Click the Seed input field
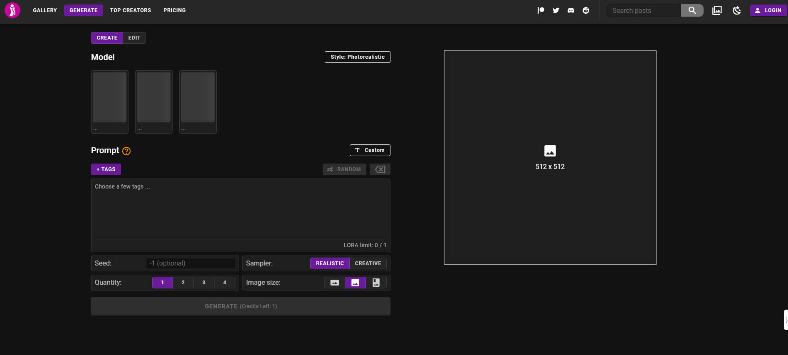Image resolution: width=788 pixels, height=355 pixels. 191,263
